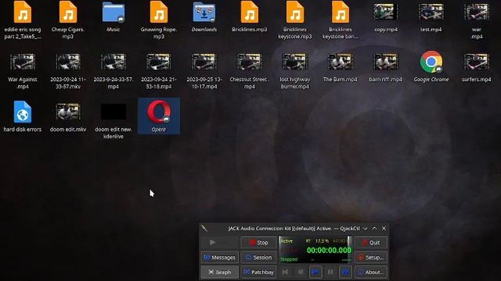The width and height of the screenshot is (501, 281).
Task: Open the QjackCtl title bar app icon menu
Action: click(204, 228)
